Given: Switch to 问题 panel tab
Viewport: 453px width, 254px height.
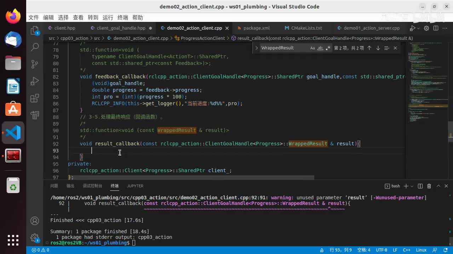Looking at the screenshot, I should pyautogui.click(x=54, y=186).
